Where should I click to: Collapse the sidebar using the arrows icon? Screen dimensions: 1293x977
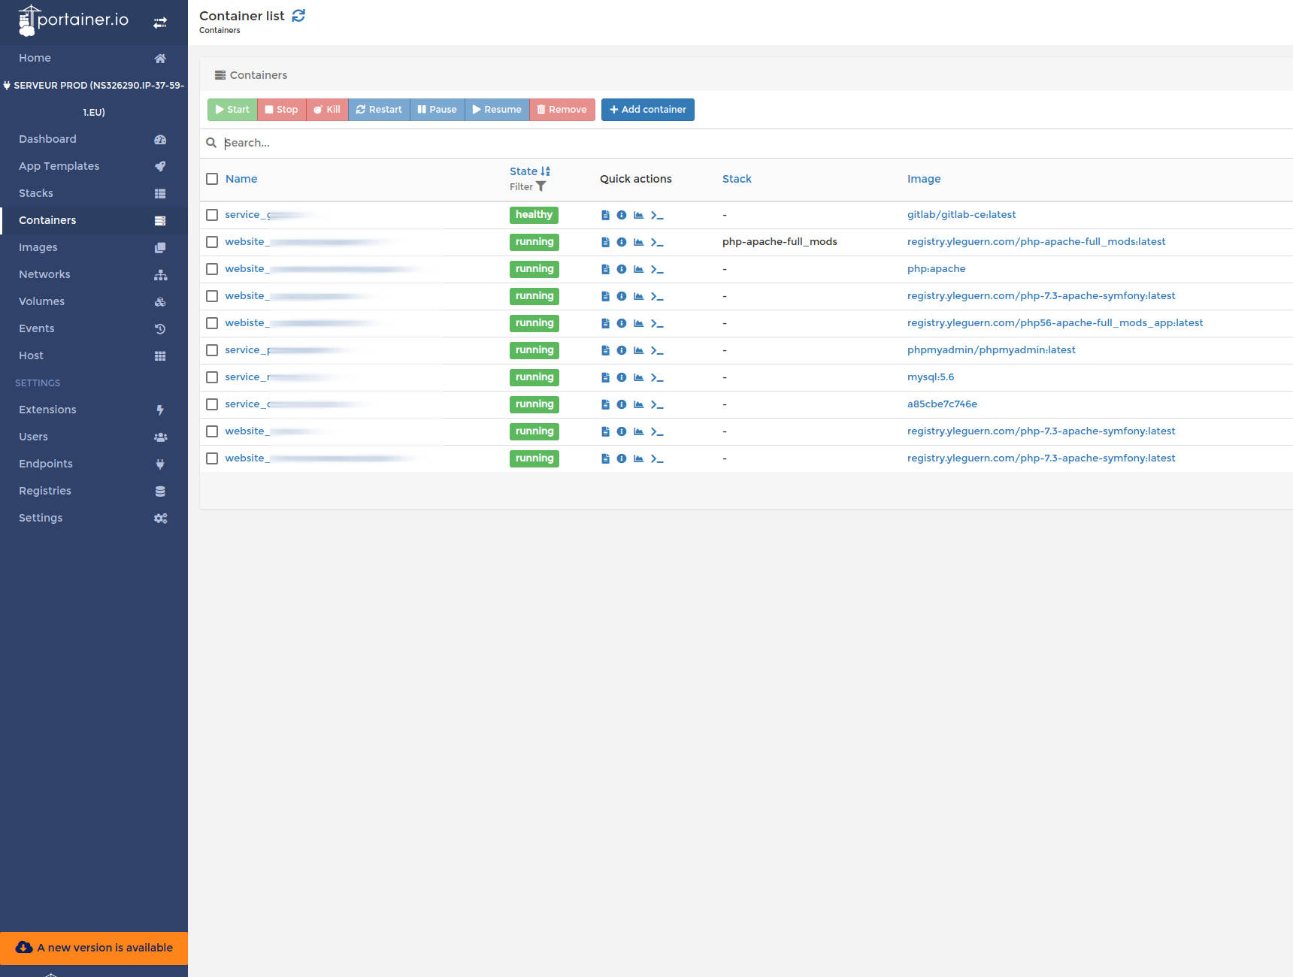click(x=160, y=23)
